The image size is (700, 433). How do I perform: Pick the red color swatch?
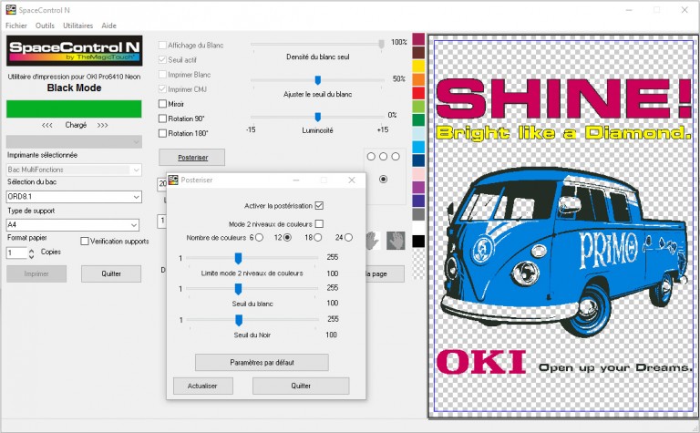(x=418, y=93)
